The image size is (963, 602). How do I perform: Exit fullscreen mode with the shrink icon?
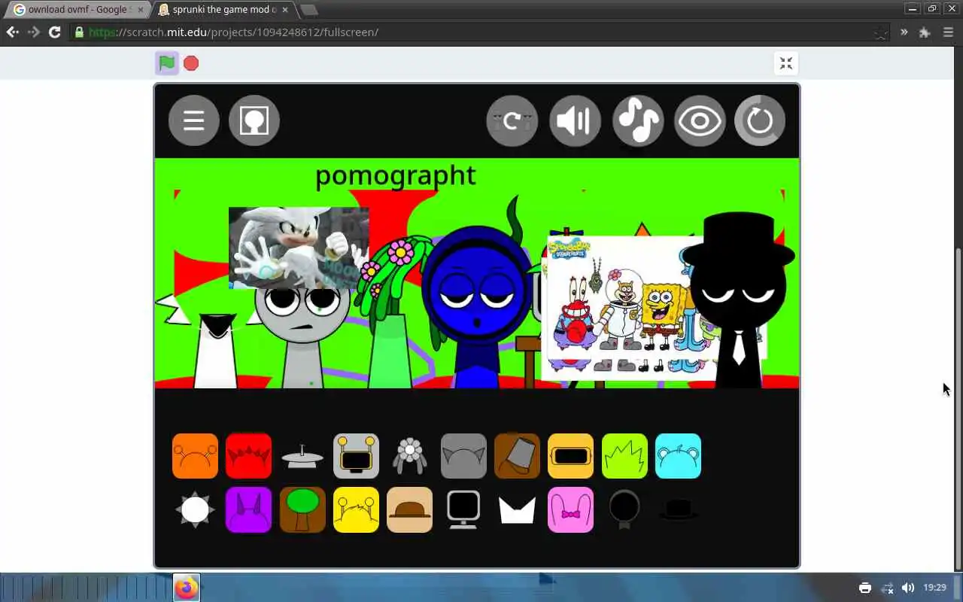point(786,63)
